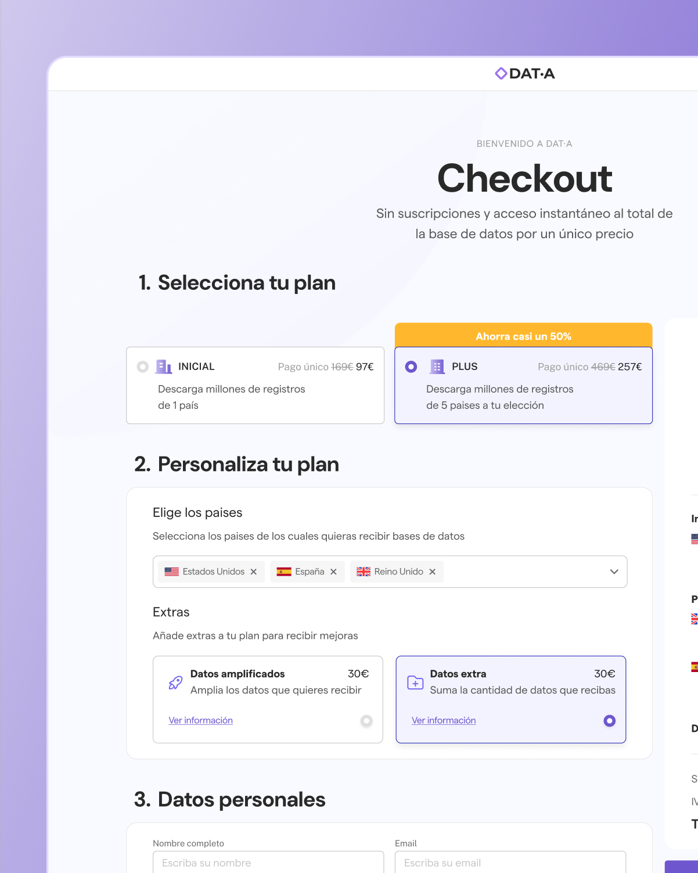Click the Ahorra casi un 50% banner
Viewport: 698px width, 873px height.
pyautogui.click(x=524, y=336)
